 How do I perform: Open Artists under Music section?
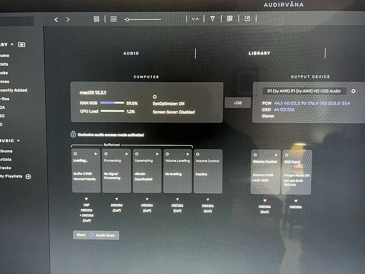[x=6, y=159]
